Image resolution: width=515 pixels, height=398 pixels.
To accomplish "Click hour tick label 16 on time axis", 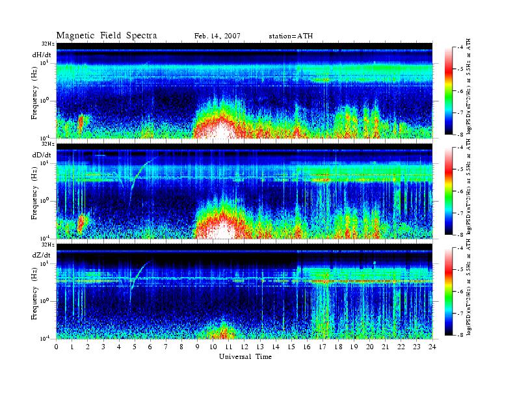I will click(307, 347).
